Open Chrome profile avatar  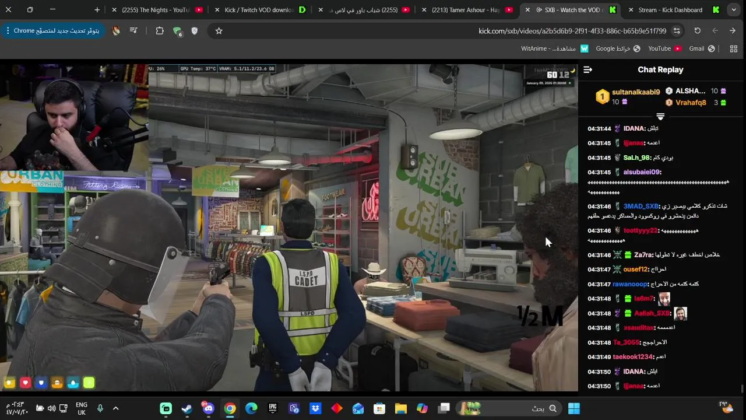point(116,30)
